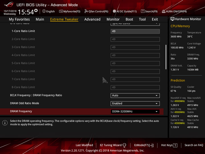
Task: Click the 67 % Sil Quality value
Action: coord(173,91)
